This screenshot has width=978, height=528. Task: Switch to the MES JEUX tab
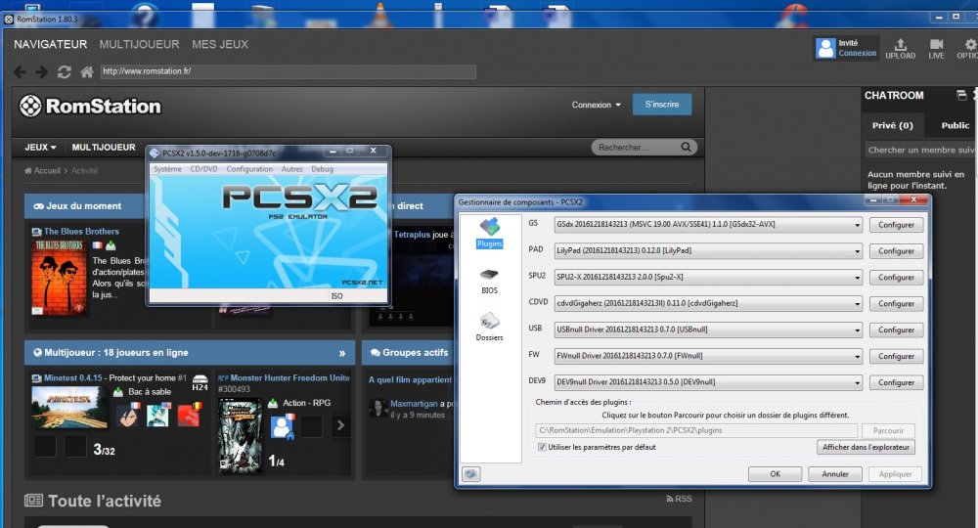[x=220, y=44]
